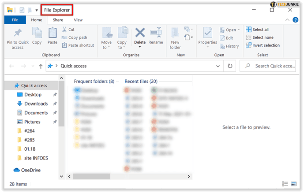Viewport: 304px width, 193px height.
Task: Open the File tab
Action: pyautogui.click(x=15, y=20)
